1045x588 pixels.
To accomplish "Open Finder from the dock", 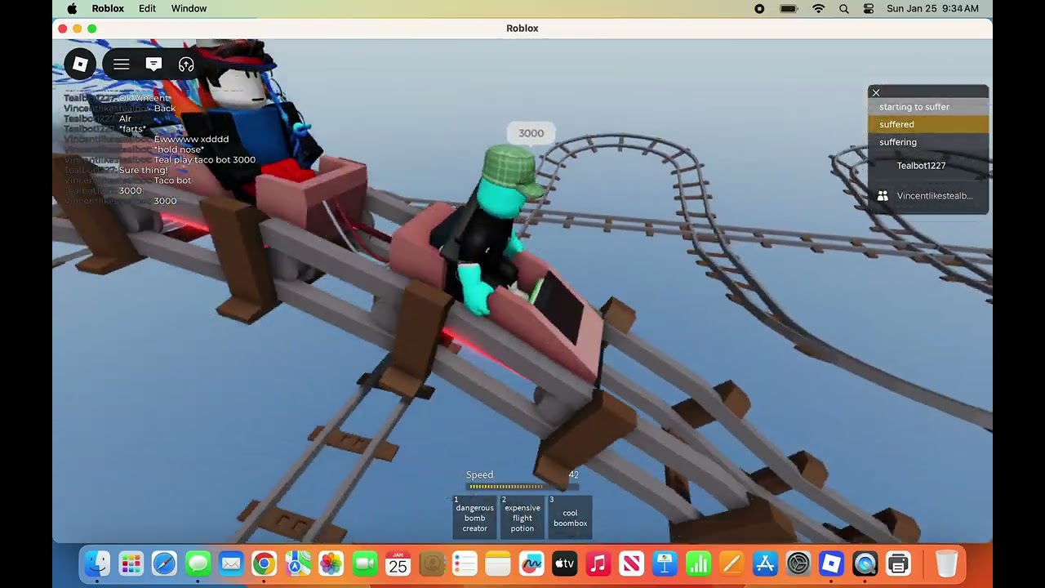I will (97, 563).
